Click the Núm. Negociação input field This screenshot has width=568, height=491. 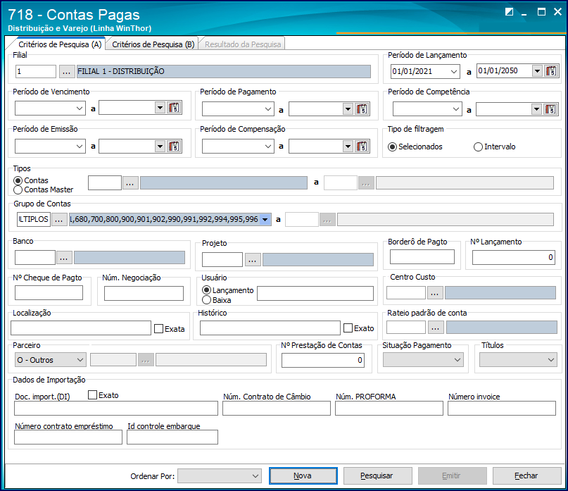[x=144, y=293]
